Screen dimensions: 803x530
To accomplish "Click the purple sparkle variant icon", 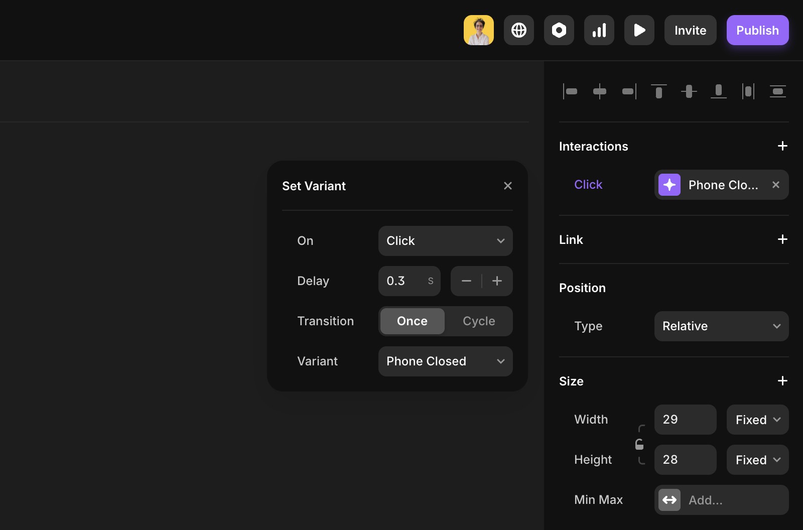I will [670, 185].
